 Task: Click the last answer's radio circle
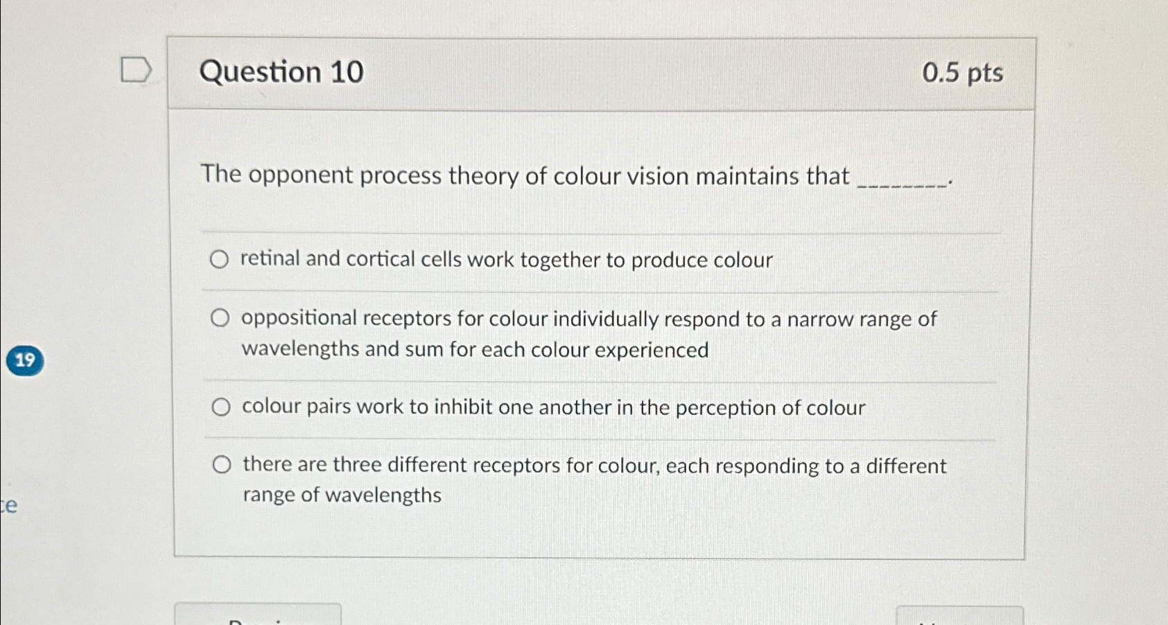tap(223, 465)
